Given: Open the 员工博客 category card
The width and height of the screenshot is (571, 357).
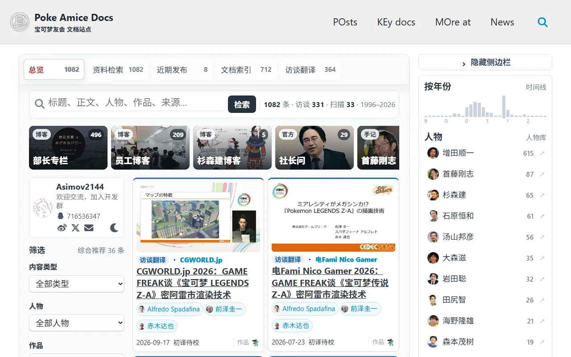Looking at the screenshot, I should 150,148.
